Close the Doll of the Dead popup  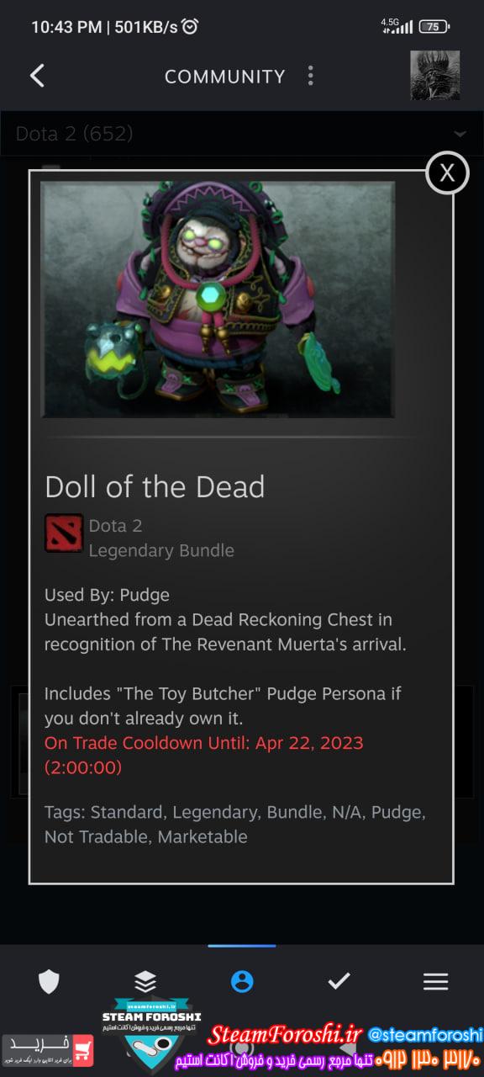click(447, 172)
